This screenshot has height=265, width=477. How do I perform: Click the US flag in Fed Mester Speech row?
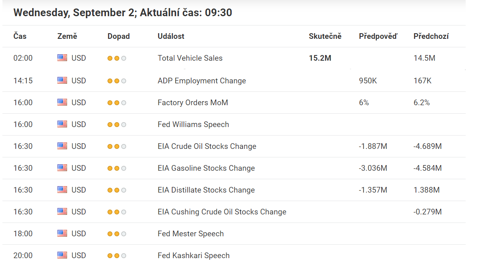point(62,233)
